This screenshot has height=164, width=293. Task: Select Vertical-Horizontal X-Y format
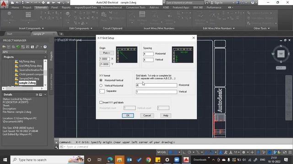click(101, 86)
